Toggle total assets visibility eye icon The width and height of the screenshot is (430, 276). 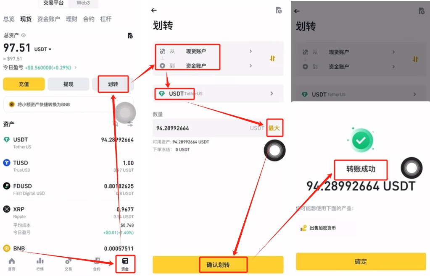click(x=24, y=35)
